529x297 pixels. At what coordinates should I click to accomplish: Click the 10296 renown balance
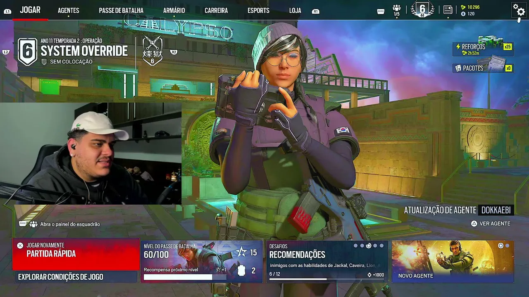(x=474, y=7)
